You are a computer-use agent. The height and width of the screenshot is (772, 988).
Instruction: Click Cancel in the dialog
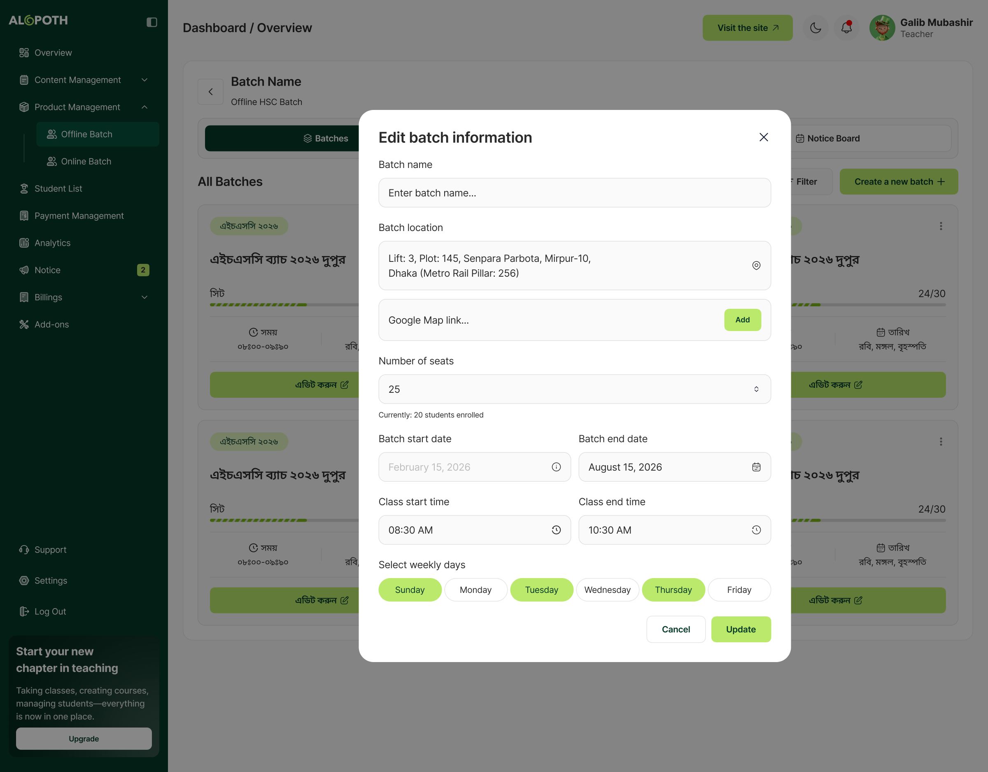(x=676, y=630)
